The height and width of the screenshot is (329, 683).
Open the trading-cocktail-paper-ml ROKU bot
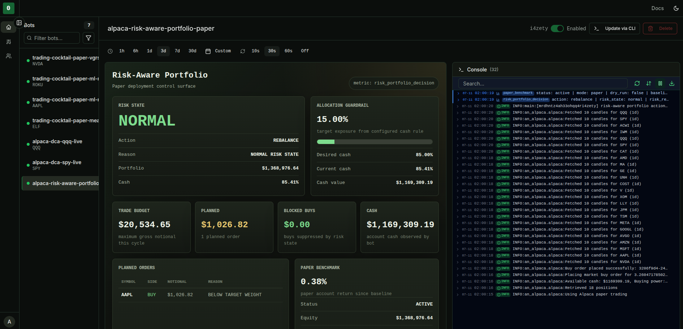coord(61,82)
